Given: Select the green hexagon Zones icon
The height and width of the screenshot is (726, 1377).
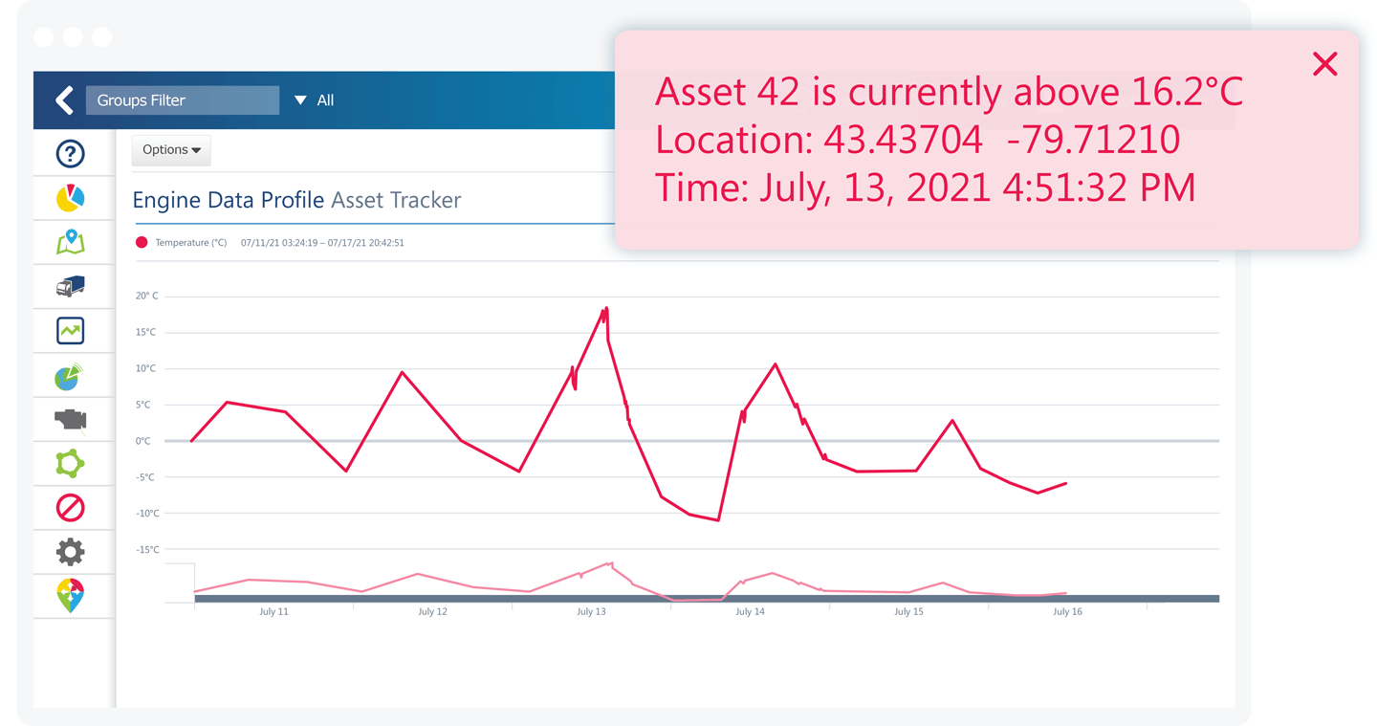Looking at the screenshot, I should click(x=70, y=464).
